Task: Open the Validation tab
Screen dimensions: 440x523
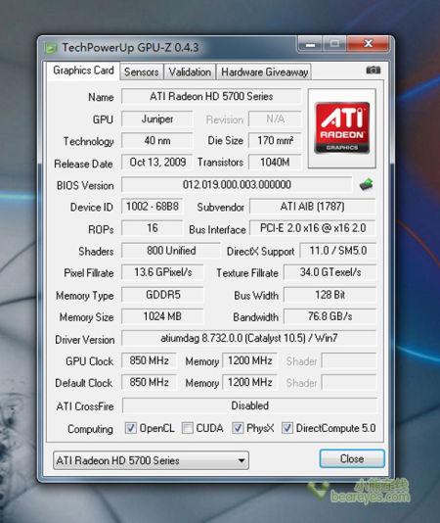Action: click(x=190, y=71)
